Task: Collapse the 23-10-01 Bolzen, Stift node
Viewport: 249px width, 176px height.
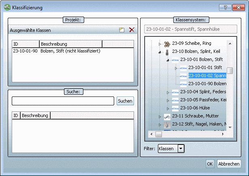Action: coord(168,60)
